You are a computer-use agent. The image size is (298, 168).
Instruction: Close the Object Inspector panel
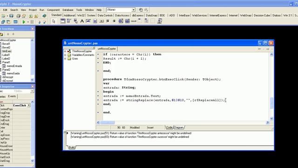33,86
